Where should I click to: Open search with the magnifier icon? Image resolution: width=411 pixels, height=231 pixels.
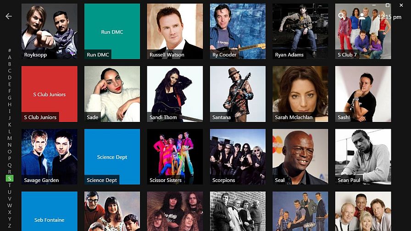point(341,16)
